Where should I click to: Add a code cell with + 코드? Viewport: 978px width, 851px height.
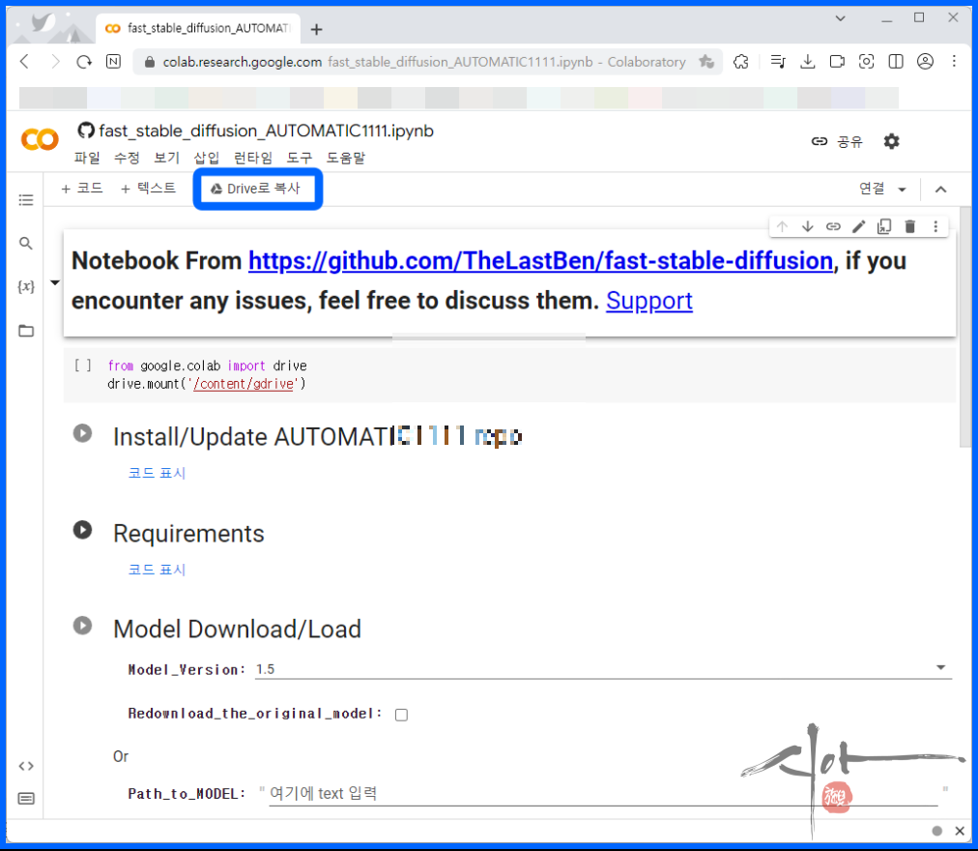click(82, 189)
